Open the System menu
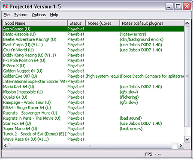Image resolution: width=193 pixels, height=159 pixels. coord(21,15)
